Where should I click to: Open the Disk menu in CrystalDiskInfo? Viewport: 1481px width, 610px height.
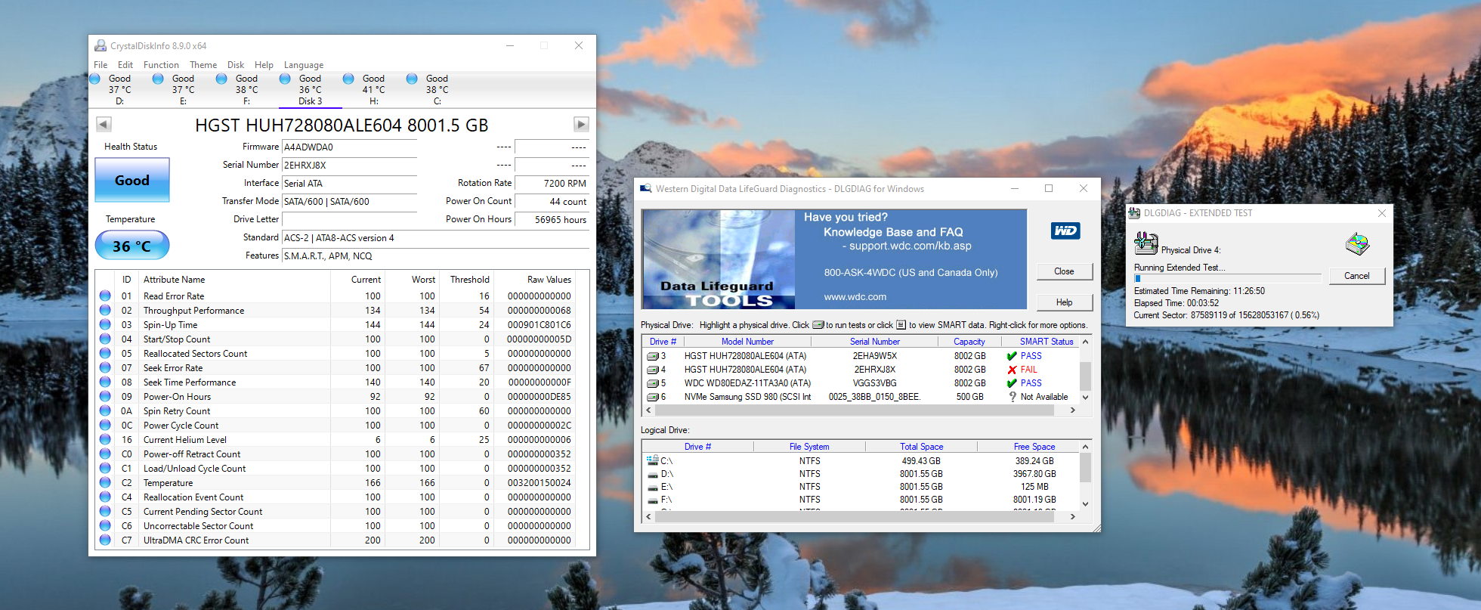click(236, 65)
